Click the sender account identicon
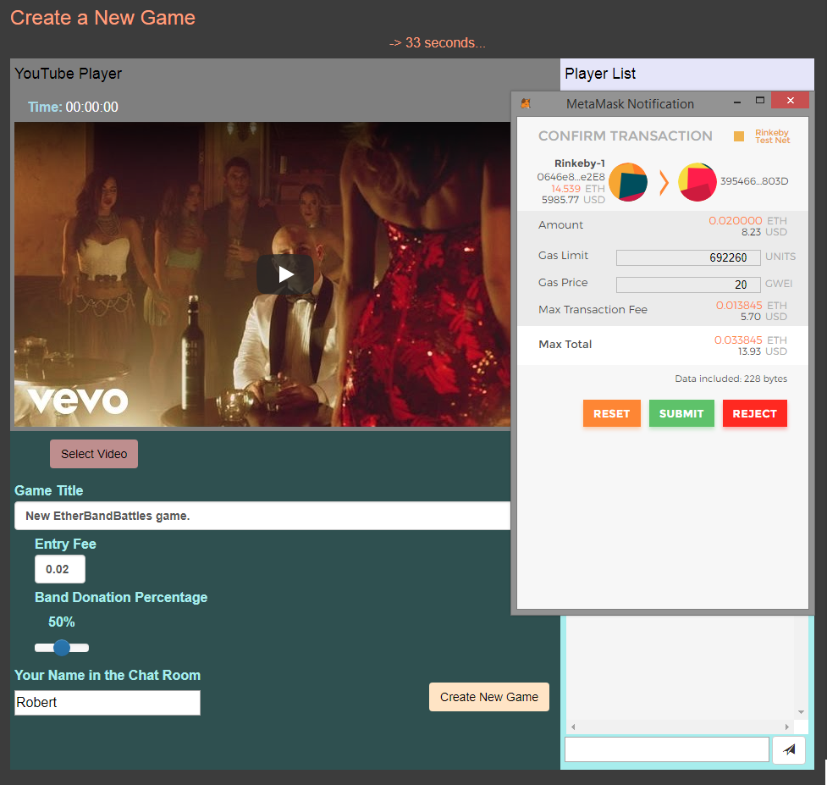 tap(628, 182)
